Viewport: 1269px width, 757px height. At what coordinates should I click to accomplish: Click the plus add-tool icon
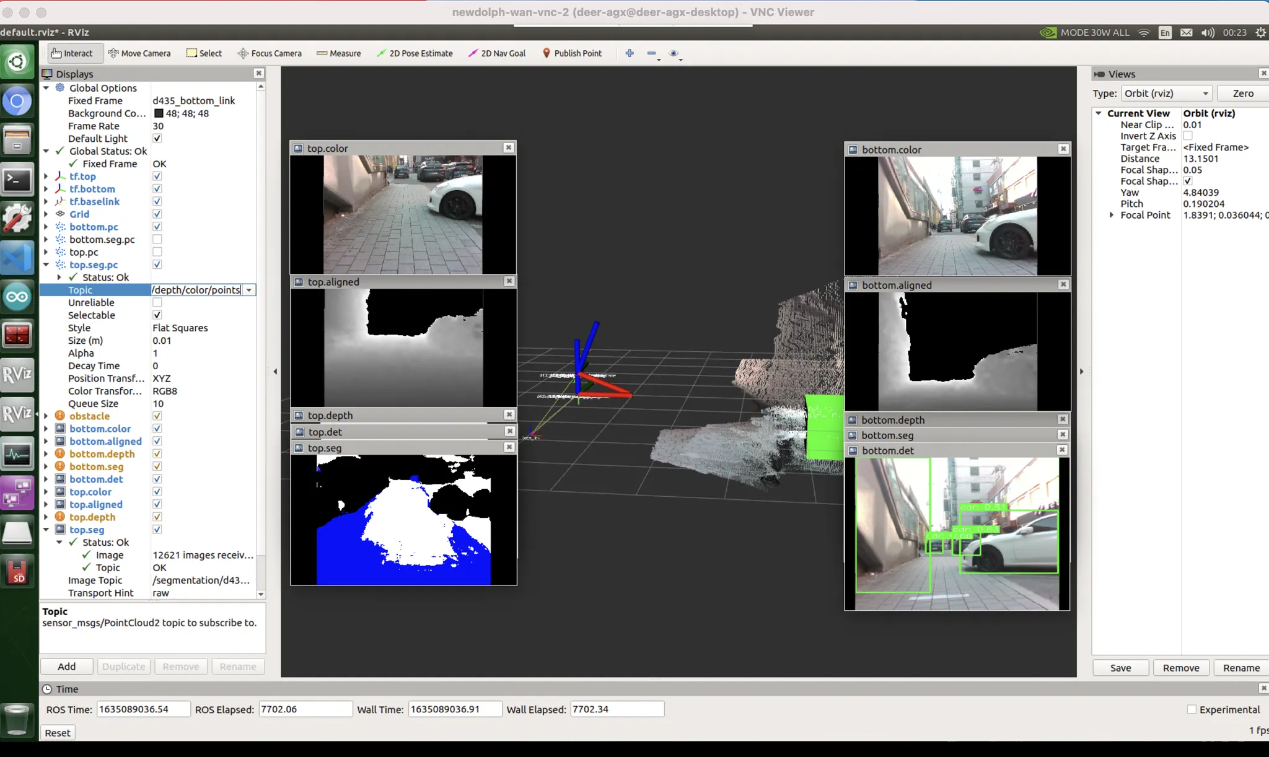click(x=630, y=53)
